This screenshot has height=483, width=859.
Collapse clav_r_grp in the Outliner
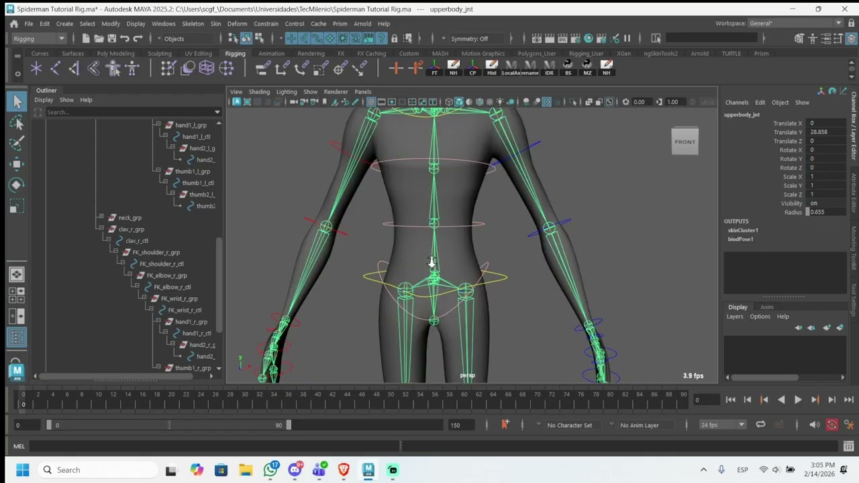[101, 229]
